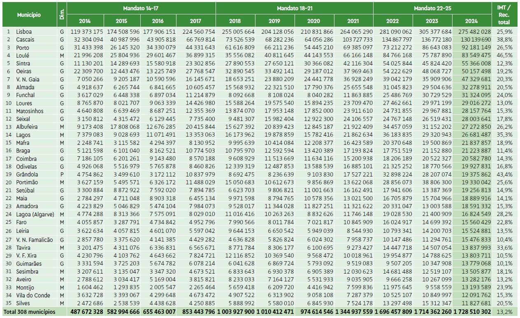Click the Mandato 22-25 group header
Viewport: 520px width, 318px height.
pos(433,8)
